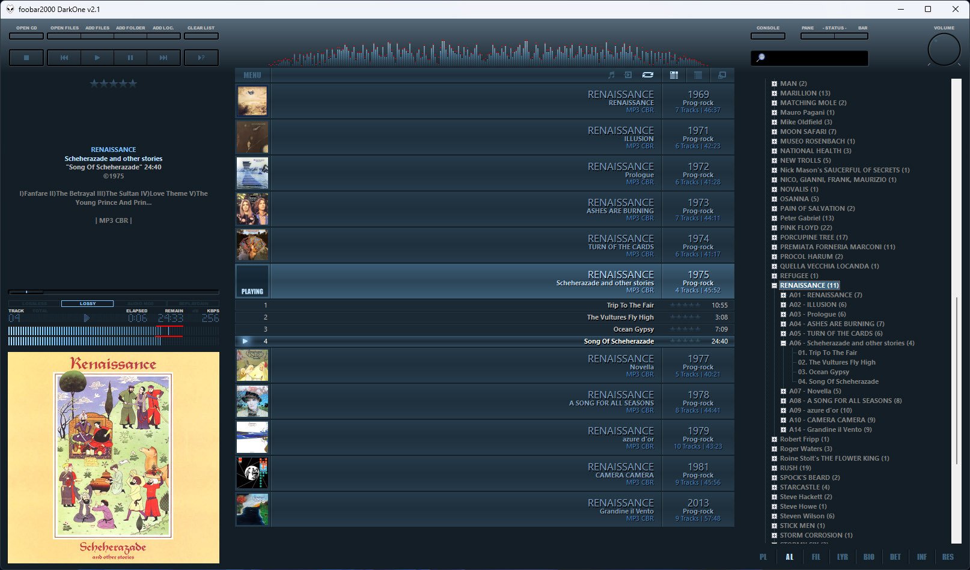Image resolution: width=970 pixels, height=570 pixels.
Task: Switch to the AL tab
Action: click(x=790, y=557)
